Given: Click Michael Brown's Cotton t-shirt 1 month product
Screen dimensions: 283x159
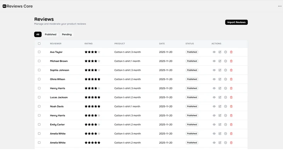Looking at the screenshot, I should pos(127,61).
